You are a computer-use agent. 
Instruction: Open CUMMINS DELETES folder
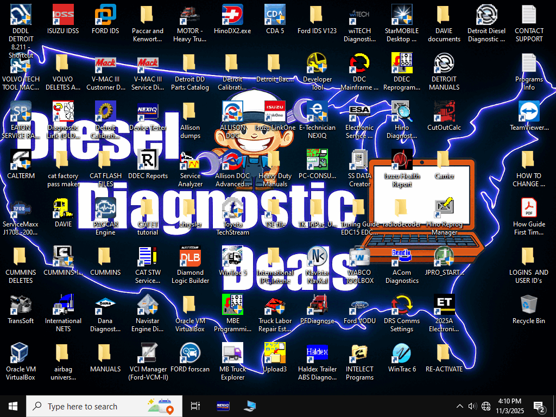tap(21, 257)
